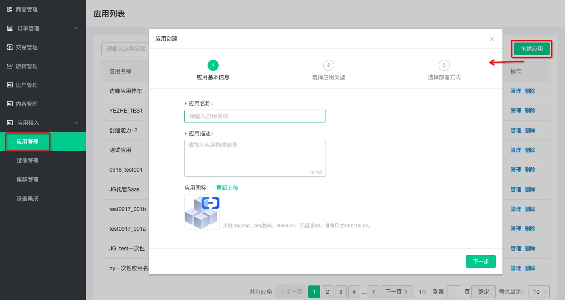This screenshot has width=565, height=300.
Task: Select 应用管理 in the sidebar
Action: click(x=28, y=142)
